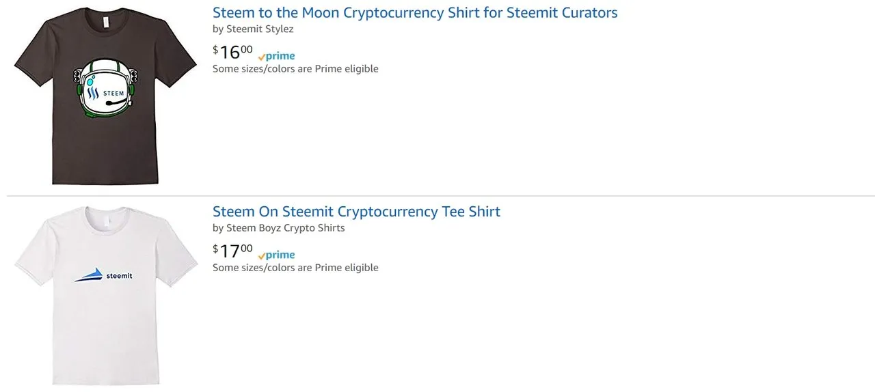Select the $17.00 price
Screen dimensions: 875x392
point(232,251)
